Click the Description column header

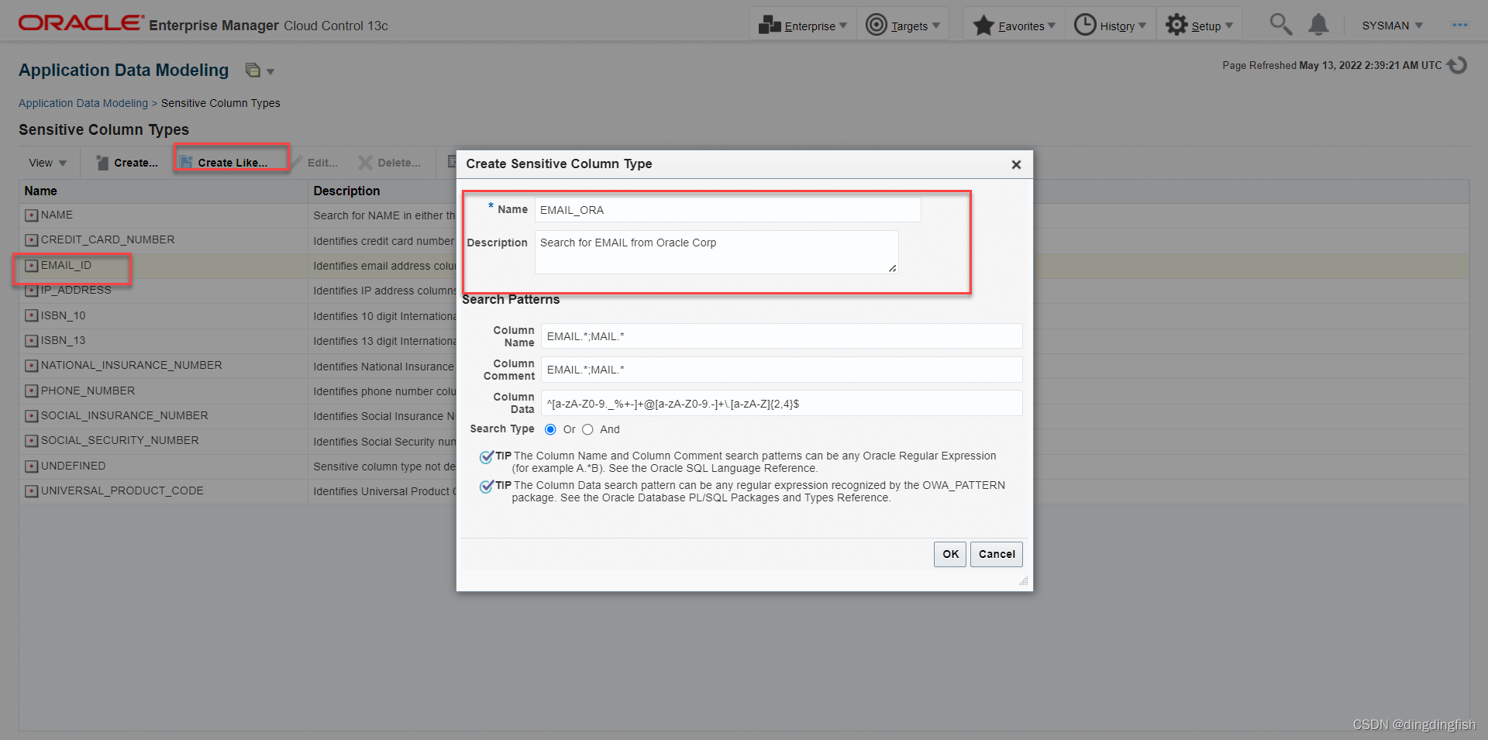[346, 191]
